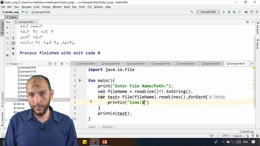
Task: Open Project panel options gear
Action: point(62,64)
